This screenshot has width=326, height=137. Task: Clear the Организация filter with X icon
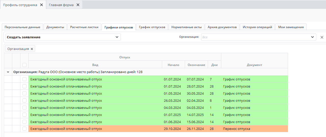point(322,37)
